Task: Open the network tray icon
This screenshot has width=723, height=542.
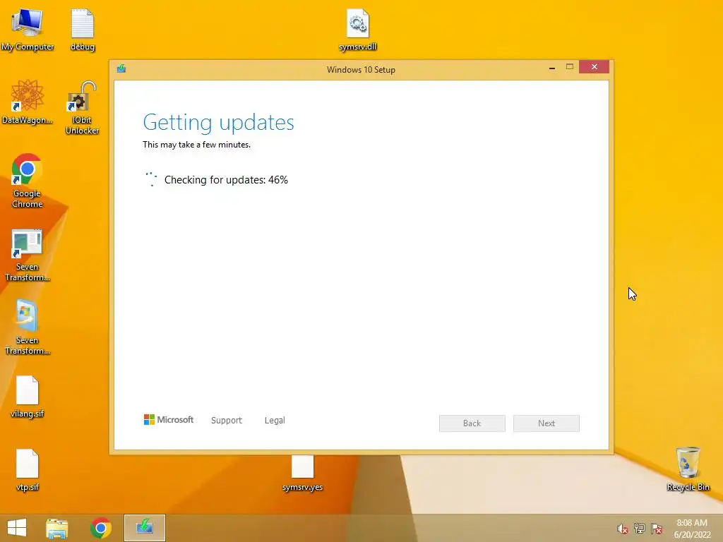Action: click(640, 528)
